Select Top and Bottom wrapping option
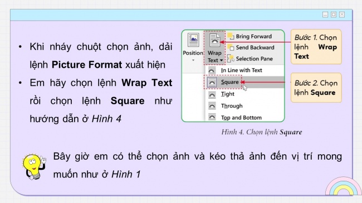 point(241,118)
